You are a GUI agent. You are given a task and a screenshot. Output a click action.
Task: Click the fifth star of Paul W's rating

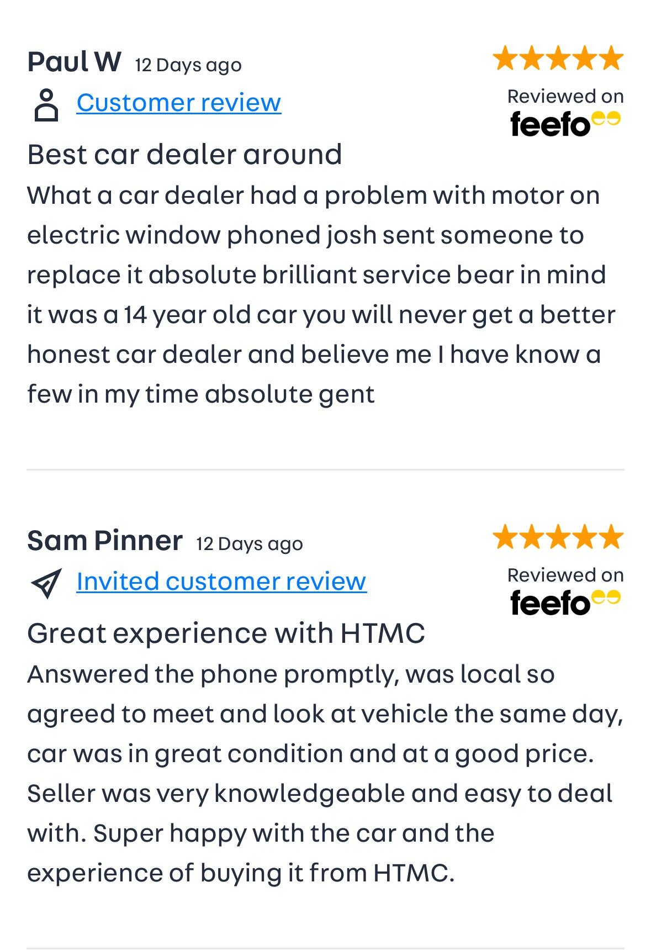click(612, 59)
